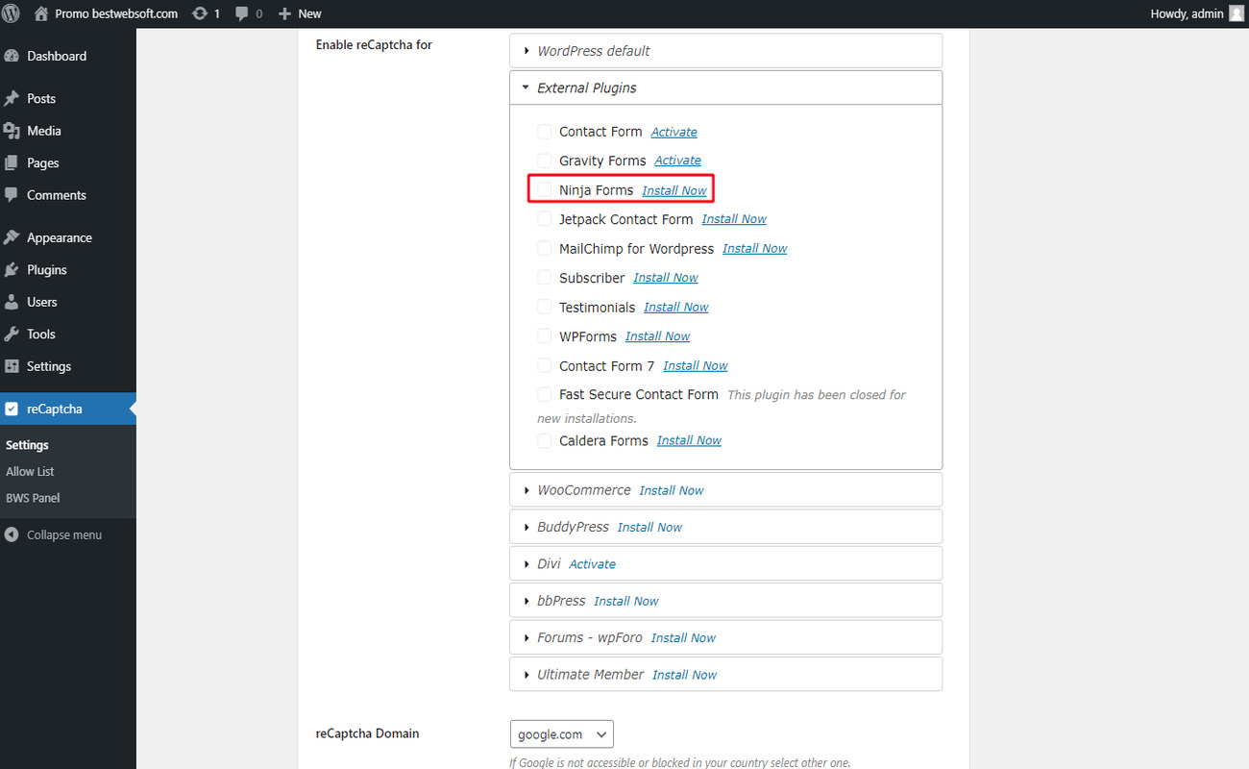1249x769 pixels.
Task: Click Install Now for Subscriber
Action: [666, 278]
